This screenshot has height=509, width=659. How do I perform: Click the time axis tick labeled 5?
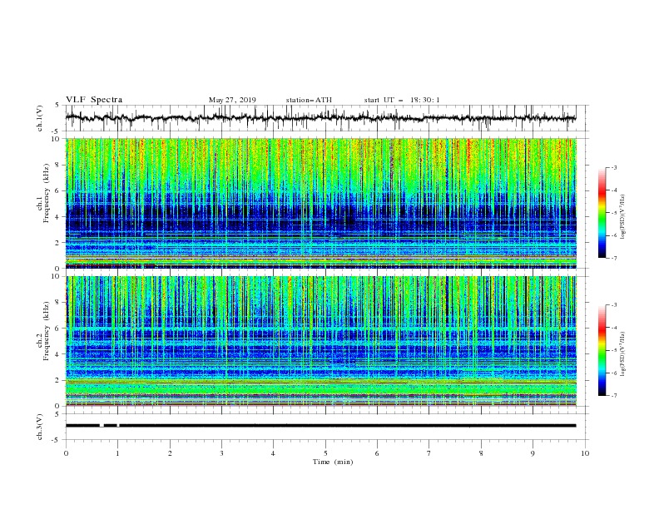pyautogui.click(x=325, y=453)
